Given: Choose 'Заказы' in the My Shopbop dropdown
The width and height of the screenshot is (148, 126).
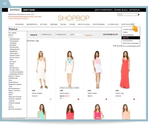Looking at the screenshot, I should click(125, 32).
